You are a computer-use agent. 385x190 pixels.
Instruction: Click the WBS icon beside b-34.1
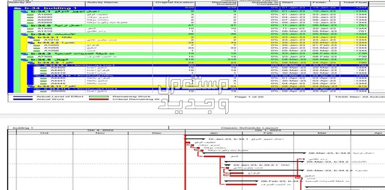24,12
